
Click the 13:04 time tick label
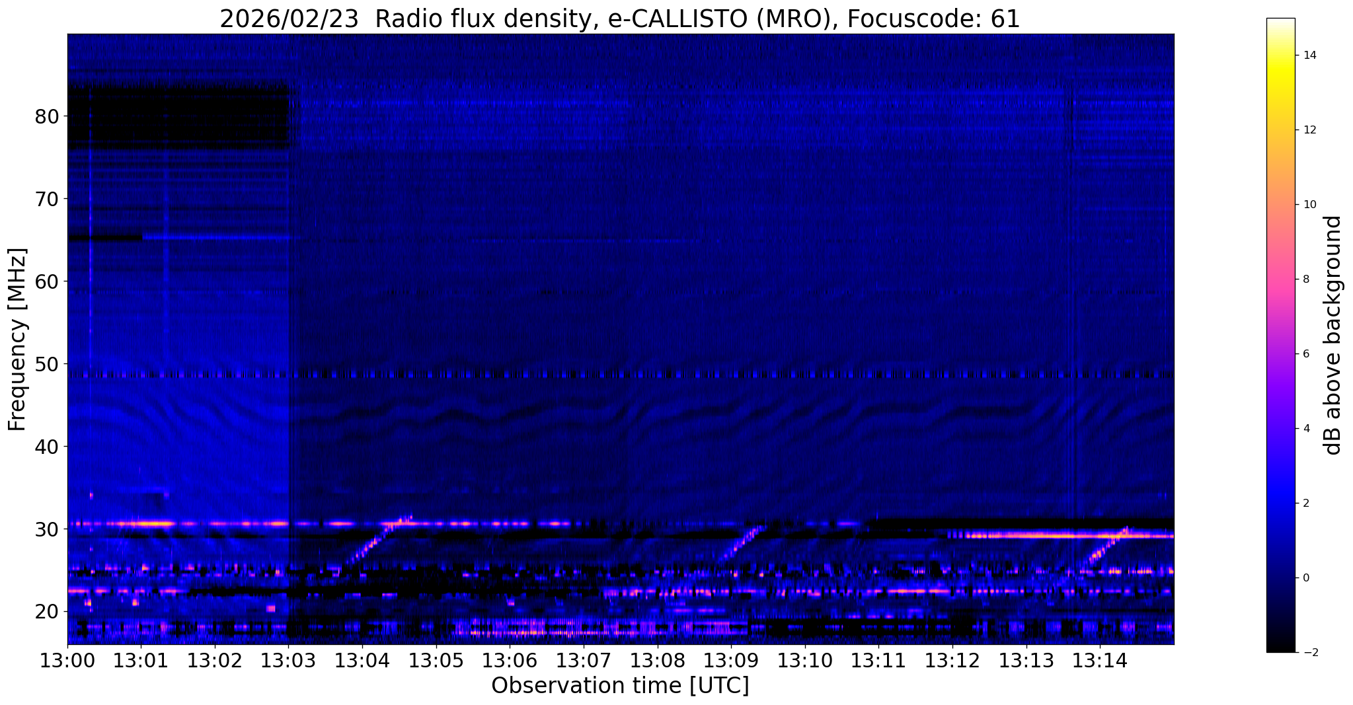pos(362,661)
